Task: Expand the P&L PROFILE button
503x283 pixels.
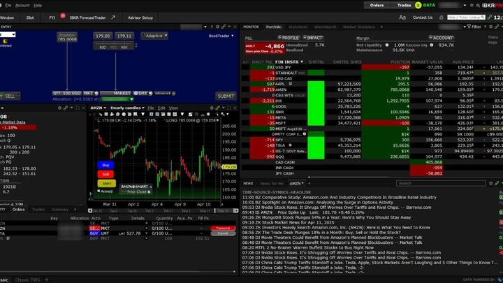Action: tap(289, 38)
